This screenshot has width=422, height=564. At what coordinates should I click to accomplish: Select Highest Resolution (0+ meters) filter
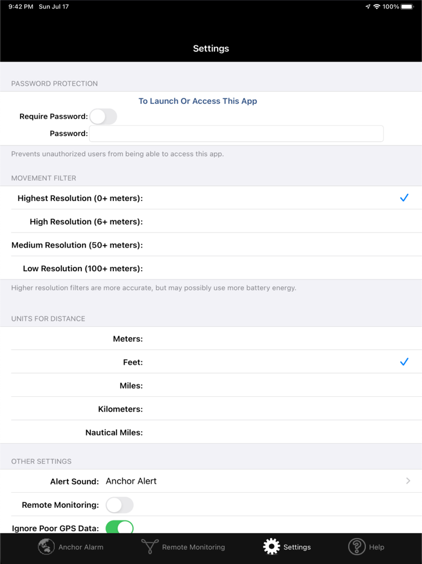[x=211, y=198]
